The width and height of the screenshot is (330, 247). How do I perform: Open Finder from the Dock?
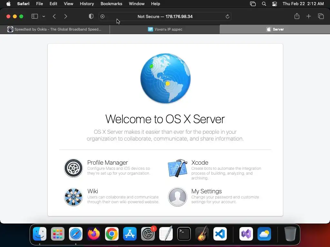[40, 234]
